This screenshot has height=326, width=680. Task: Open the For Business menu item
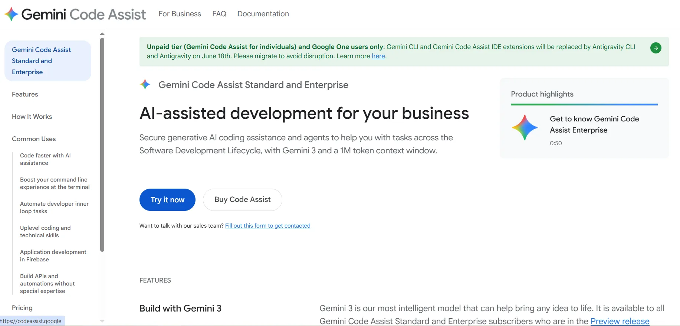pyautogui.click(x=180, y=14)
